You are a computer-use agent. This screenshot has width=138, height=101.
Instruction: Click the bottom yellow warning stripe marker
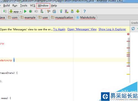click(128, 74)
